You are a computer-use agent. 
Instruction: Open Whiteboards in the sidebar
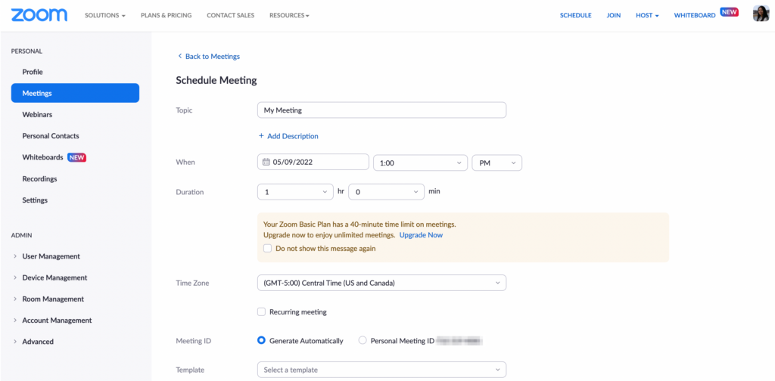tap(42, 157)
